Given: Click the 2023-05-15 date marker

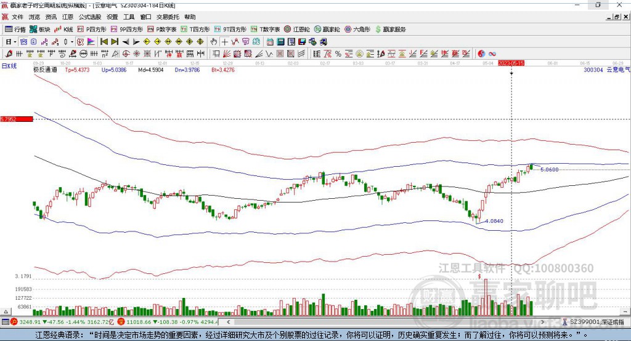Looking at the screenshot, I should pos(511,63).
